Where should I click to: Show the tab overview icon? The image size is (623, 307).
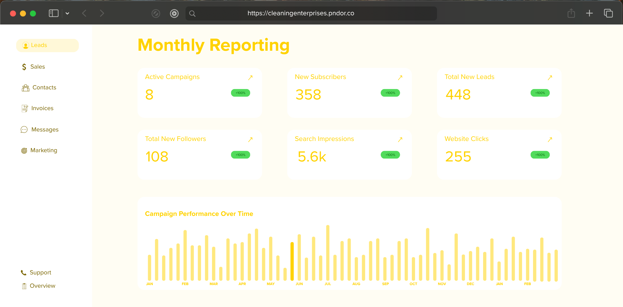click(x=608, y=13)
